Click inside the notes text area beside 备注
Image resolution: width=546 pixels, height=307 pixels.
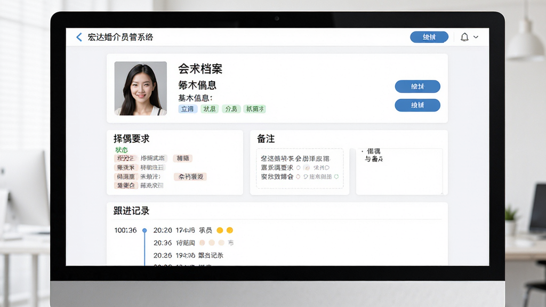pyautogui.click(x=399, y=171)
